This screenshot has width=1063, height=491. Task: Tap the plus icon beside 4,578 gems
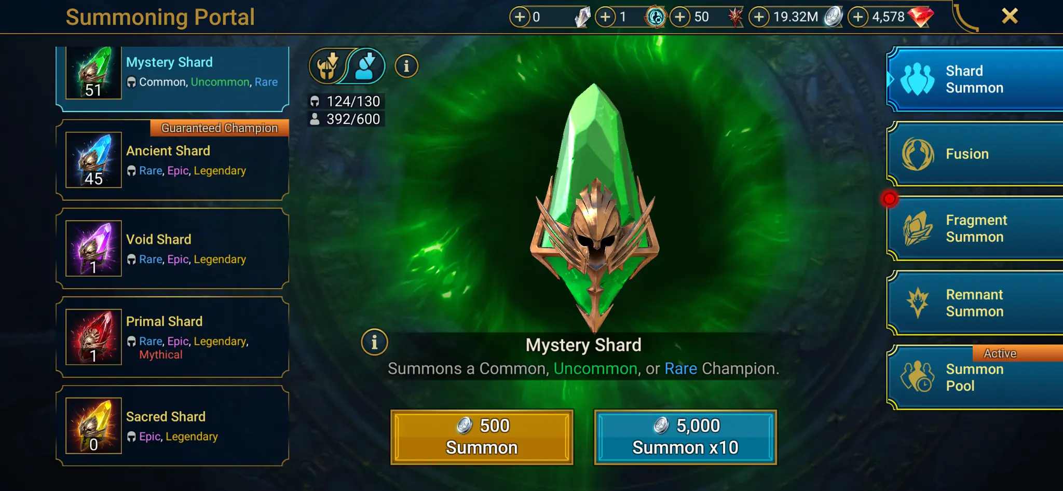pyautogui.click(x=858, y=17)
